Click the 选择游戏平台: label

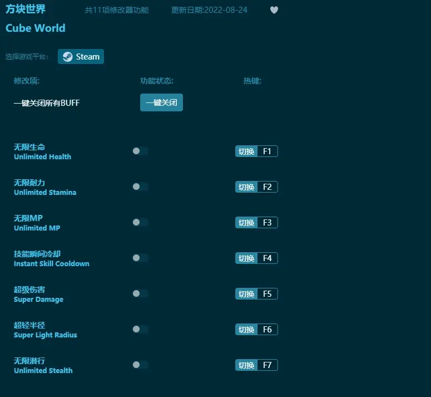pos(27,57)
